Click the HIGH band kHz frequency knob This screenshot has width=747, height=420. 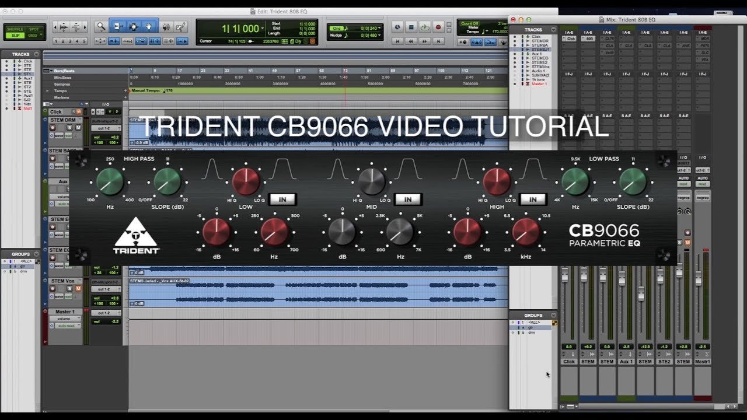[x=526, y=232]
